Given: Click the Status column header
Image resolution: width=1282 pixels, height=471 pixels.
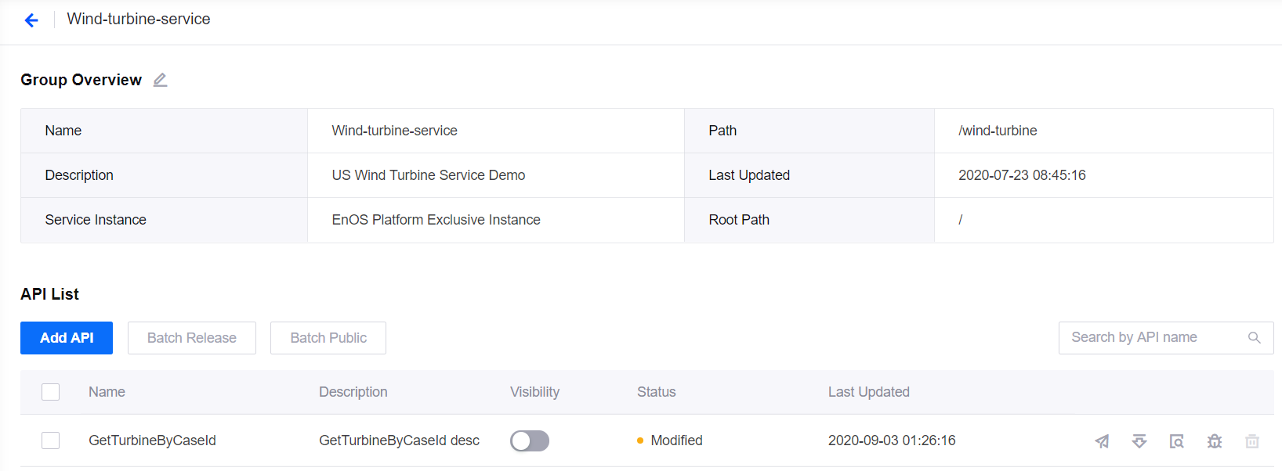Looking at the screenshot, I should [656, 392].
